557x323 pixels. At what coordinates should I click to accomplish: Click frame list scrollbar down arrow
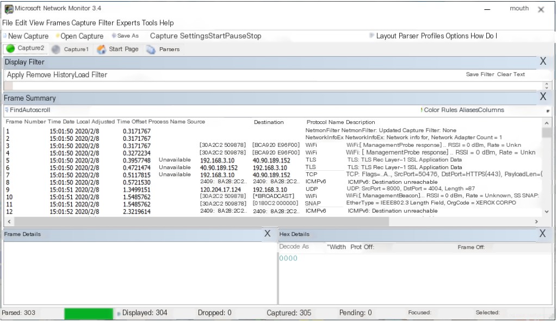[547, 212]
